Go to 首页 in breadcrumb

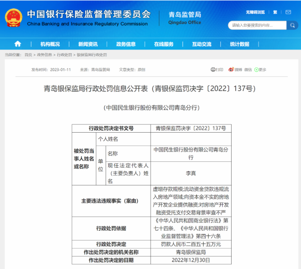(x=28, y=55)
